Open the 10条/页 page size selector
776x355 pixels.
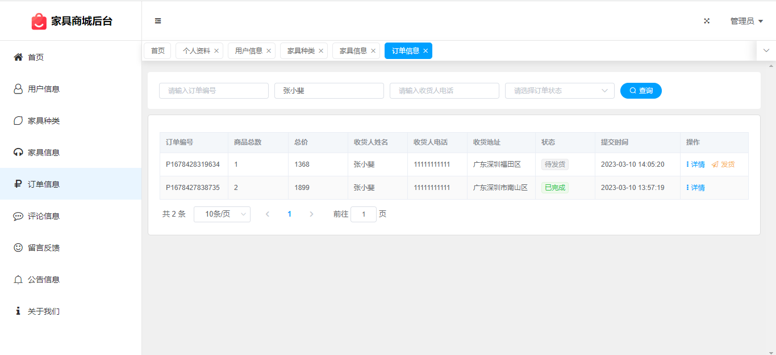point(222,214)
